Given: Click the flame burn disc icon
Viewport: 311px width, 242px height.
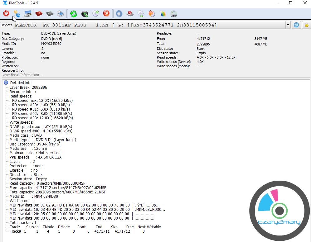Looking at the screenshot, I should [152, 14].
